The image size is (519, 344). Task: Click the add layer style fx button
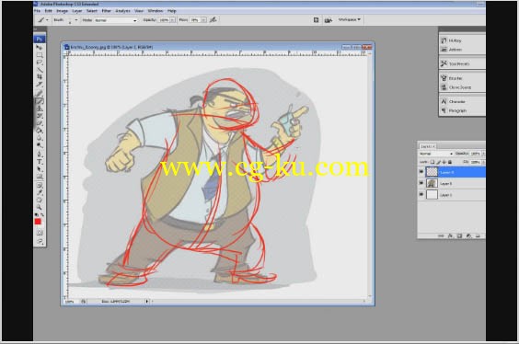click(450, 235)
